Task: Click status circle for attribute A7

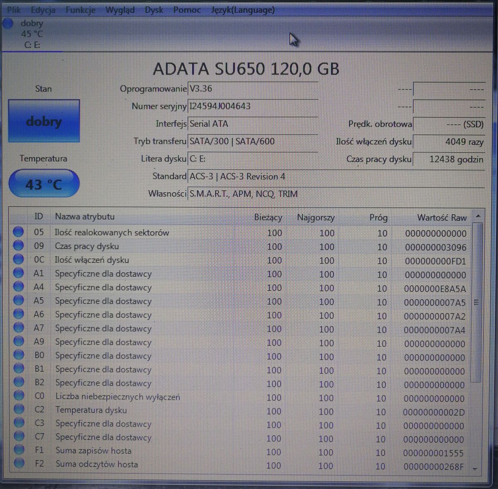Action: (x=18, y=328)
